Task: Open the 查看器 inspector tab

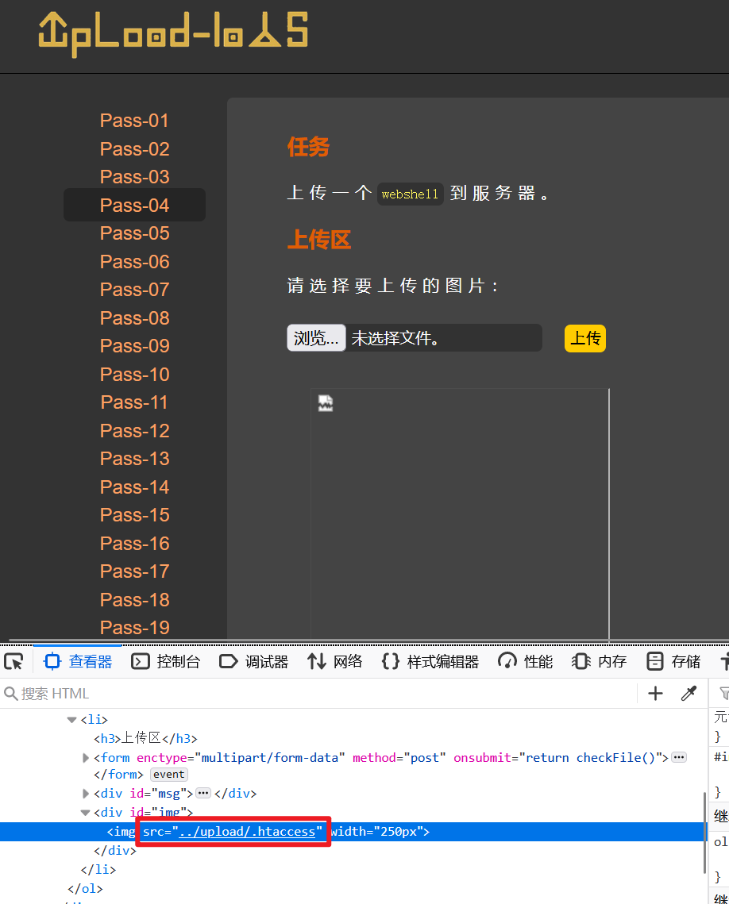Action: point(78,661)
